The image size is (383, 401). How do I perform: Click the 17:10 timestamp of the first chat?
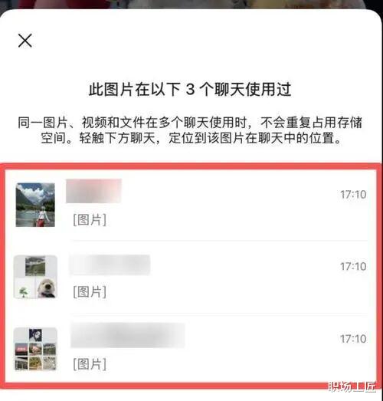coord(353,195)
